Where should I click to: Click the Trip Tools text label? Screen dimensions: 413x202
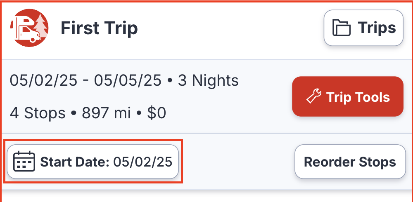coord(358,97)
